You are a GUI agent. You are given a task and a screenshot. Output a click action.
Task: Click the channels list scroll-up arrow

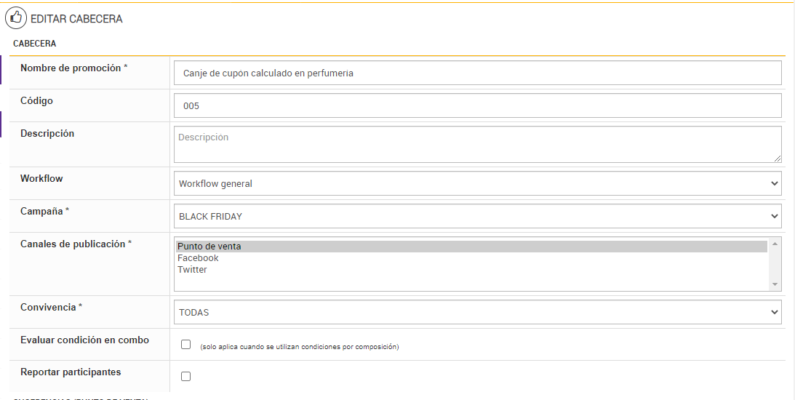point(775,244)
